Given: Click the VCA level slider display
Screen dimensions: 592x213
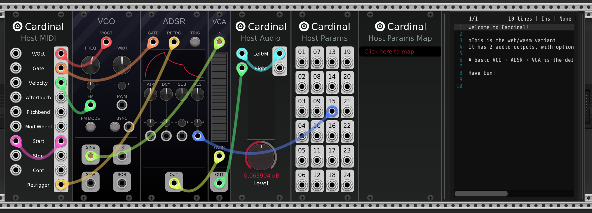Looking at the screenshot, I should tap(219, 97).
